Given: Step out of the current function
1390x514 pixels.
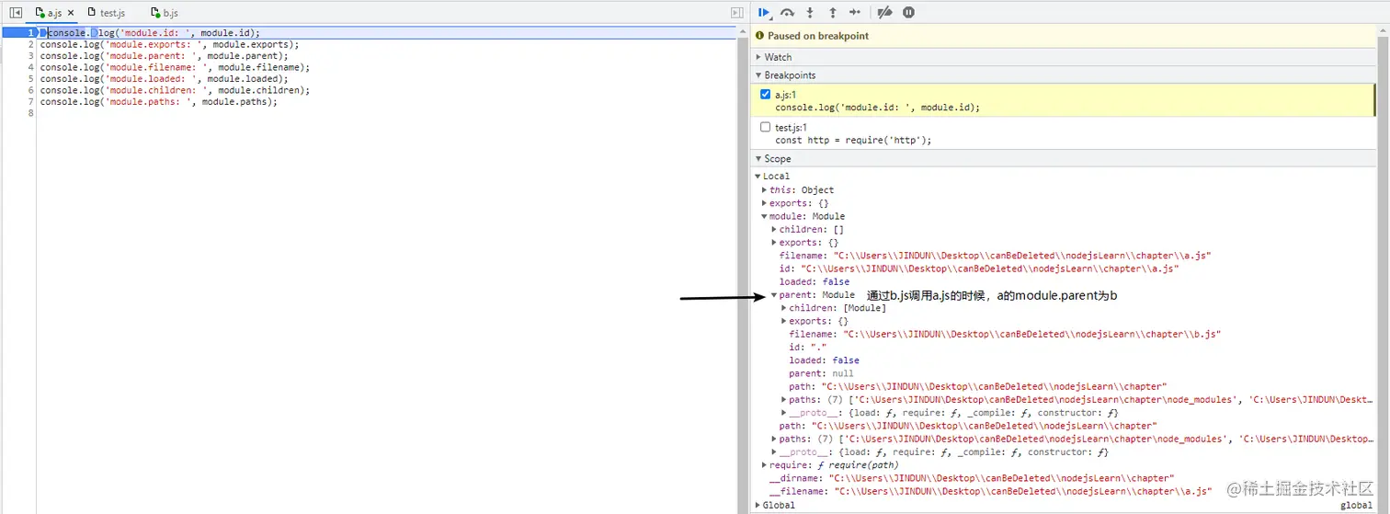Looking at the screenshot, I should [x=833, y=12].
